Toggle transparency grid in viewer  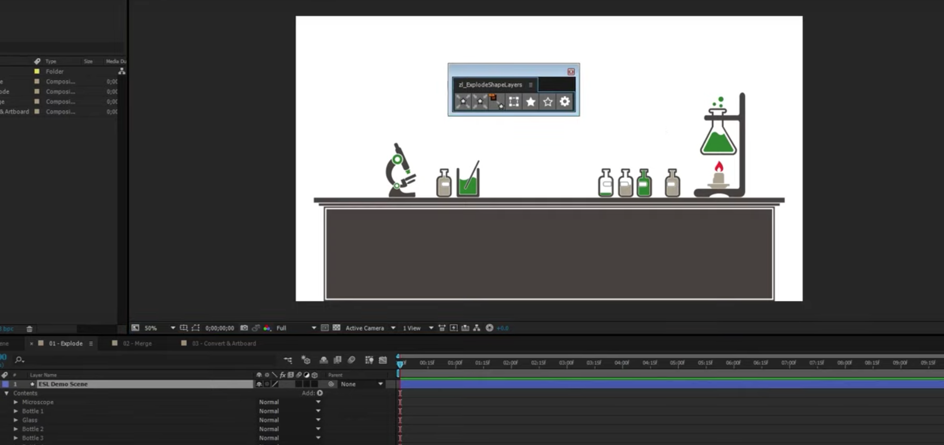pos(336,328)
